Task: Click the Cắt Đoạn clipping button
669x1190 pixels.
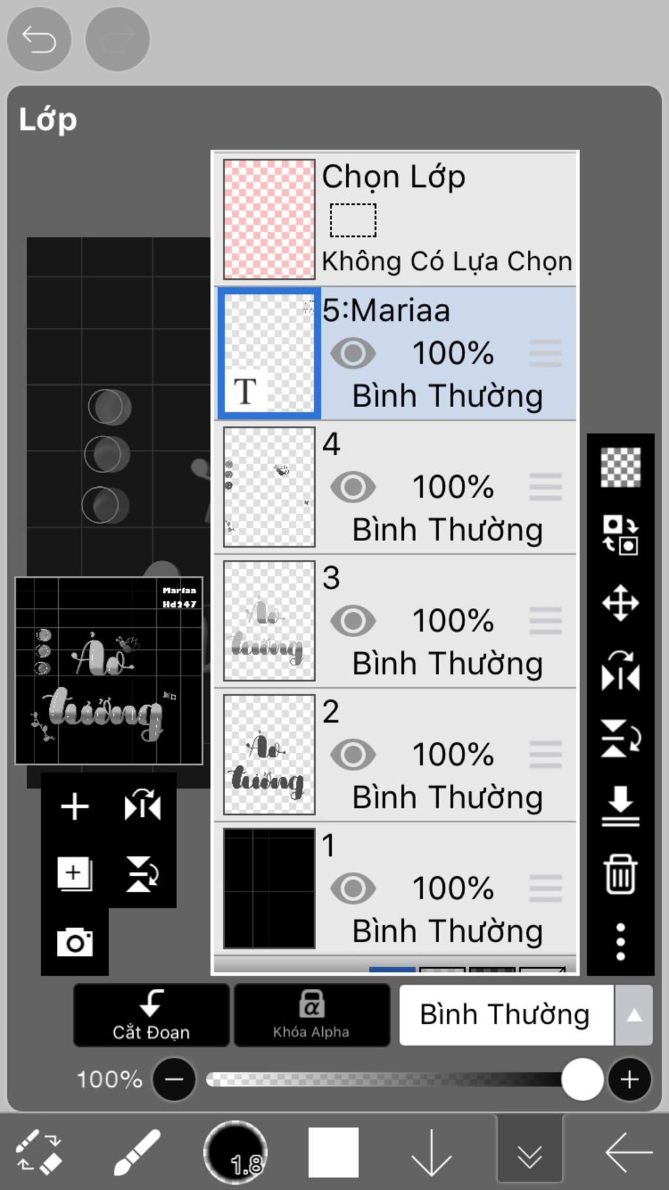Action: (151, 1015)
